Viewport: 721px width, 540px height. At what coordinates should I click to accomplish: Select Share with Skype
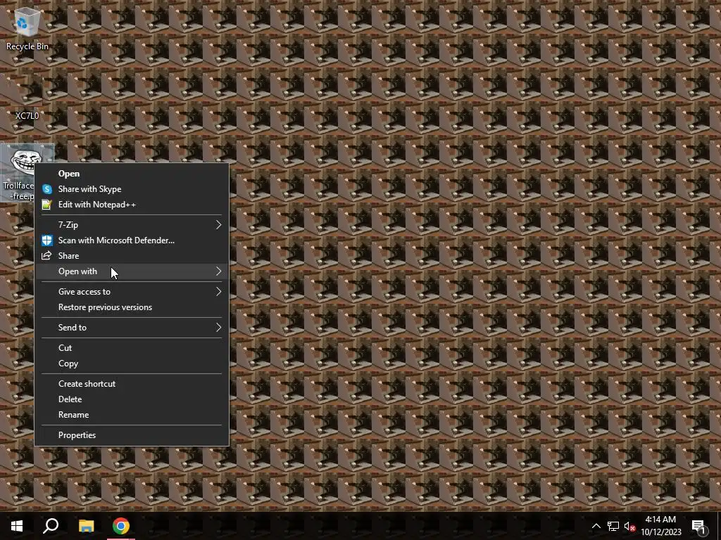[x=132, y=189]
